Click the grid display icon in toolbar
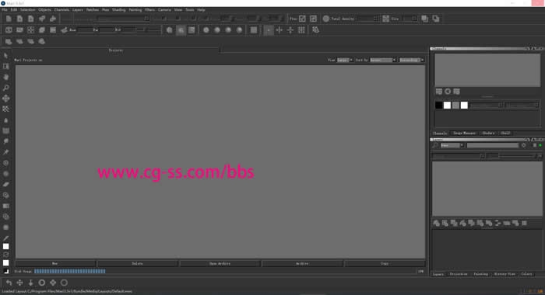 point(301,30)
